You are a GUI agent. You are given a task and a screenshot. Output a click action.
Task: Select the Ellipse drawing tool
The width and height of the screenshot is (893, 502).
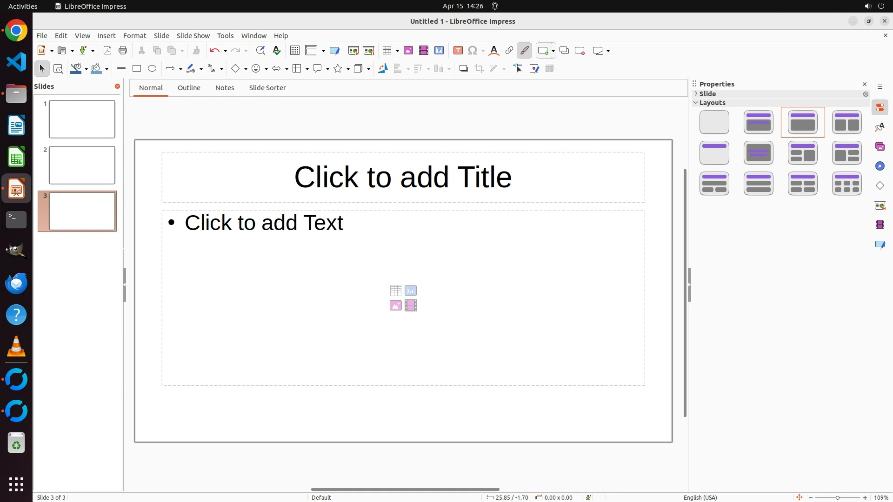click(x=152, y=69)
